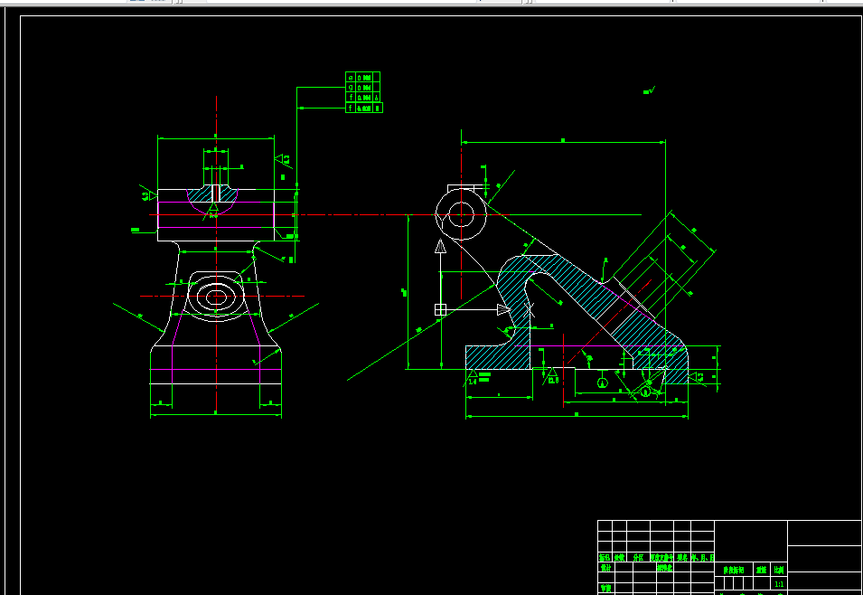
Task: Select the hatched left foot of the base
Action: (498, 357)
